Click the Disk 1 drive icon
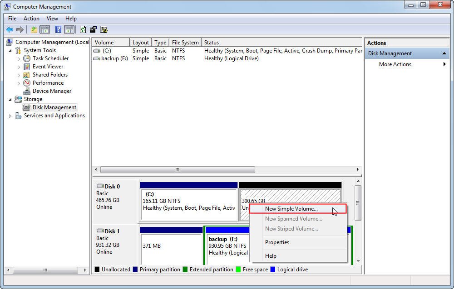This screenshot has height=289, width=454. click(100, 231)
